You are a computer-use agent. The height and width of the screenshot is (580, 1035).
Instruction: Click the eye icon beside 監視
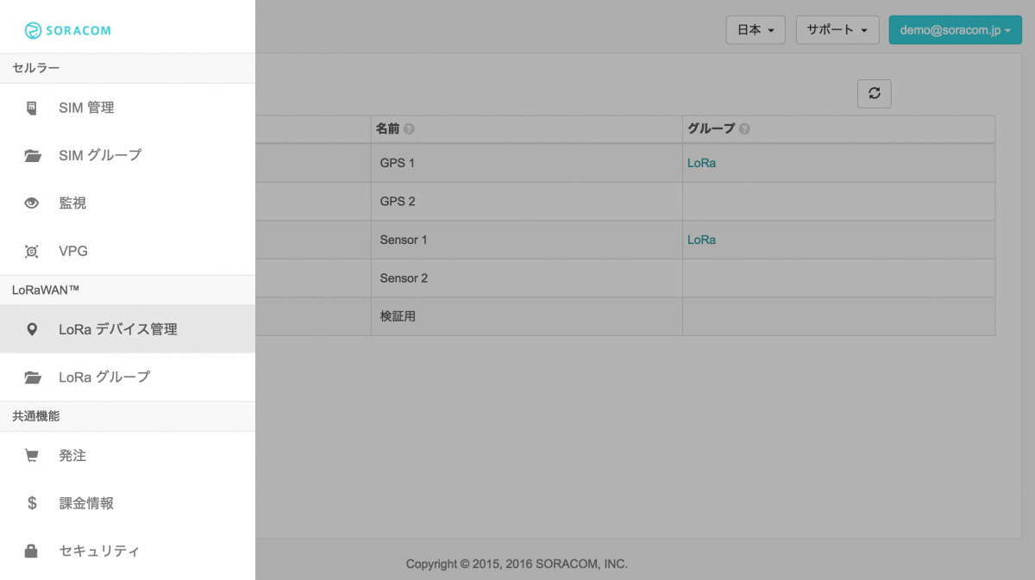click(x=32, y=203)
